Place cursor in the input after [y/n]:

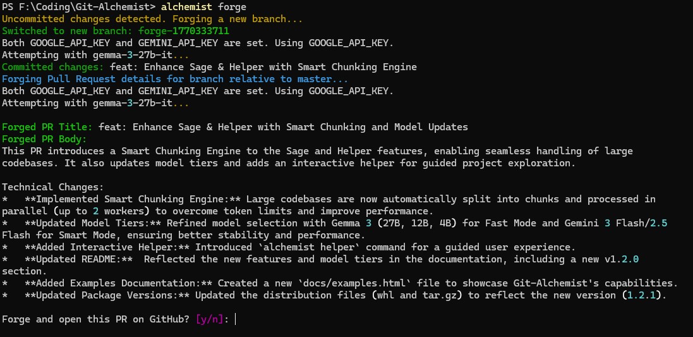(x=236, y=319)
